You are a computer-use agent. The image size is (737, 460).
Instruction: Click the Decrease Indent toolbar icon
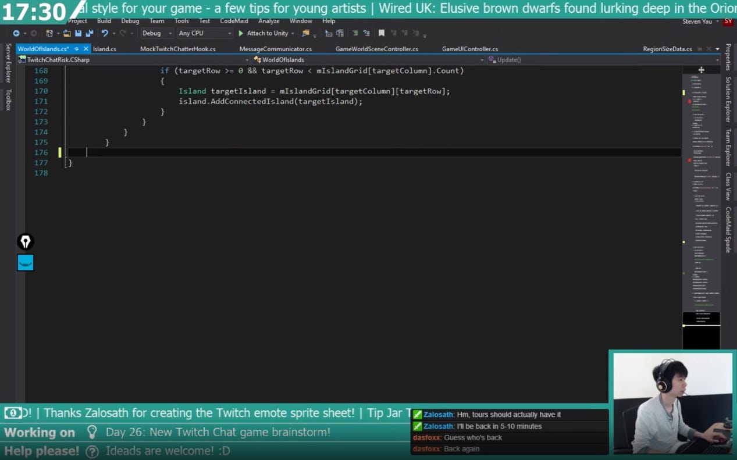pyautogui.click(x=355, y=33)
